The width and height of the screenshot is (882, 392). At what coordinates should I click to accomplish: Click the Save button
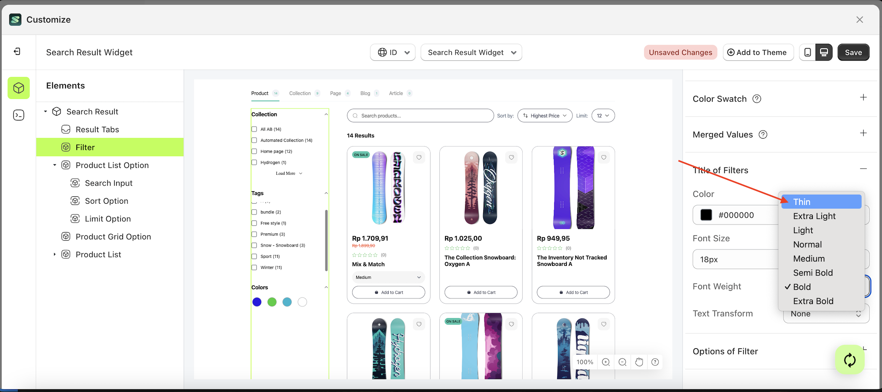click(853, 52)
